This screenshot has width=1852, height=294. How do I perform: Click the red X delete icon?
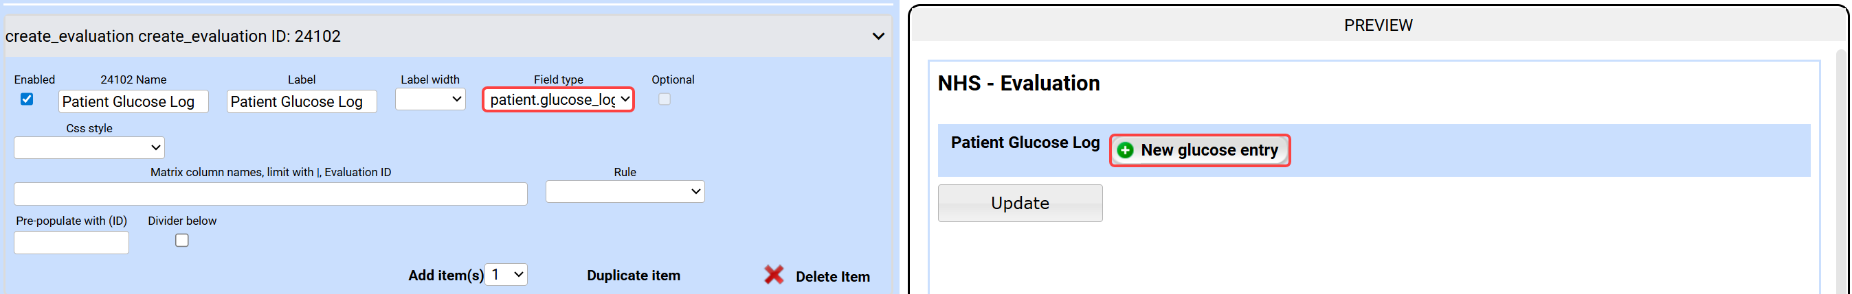point(774,275)
